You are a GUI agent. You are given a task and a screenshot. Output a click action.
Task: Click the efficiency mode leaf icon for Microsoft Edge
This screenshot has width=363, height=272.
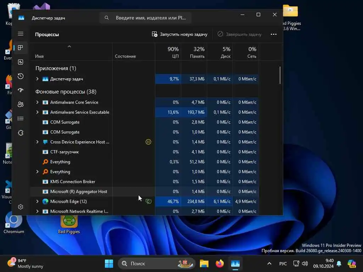click(149, 202)
